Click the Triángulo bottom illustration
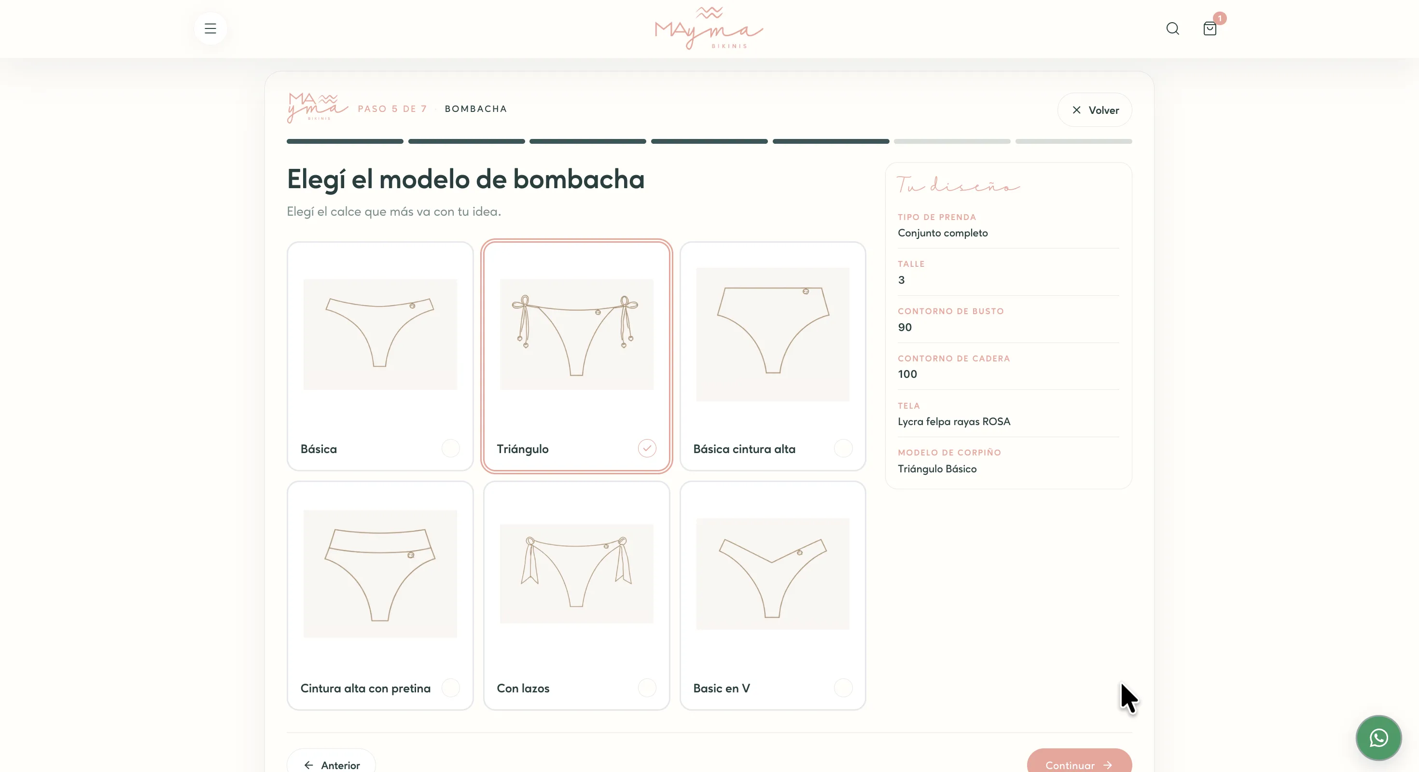Viewport: 1419px width, 772px height. 577,334
